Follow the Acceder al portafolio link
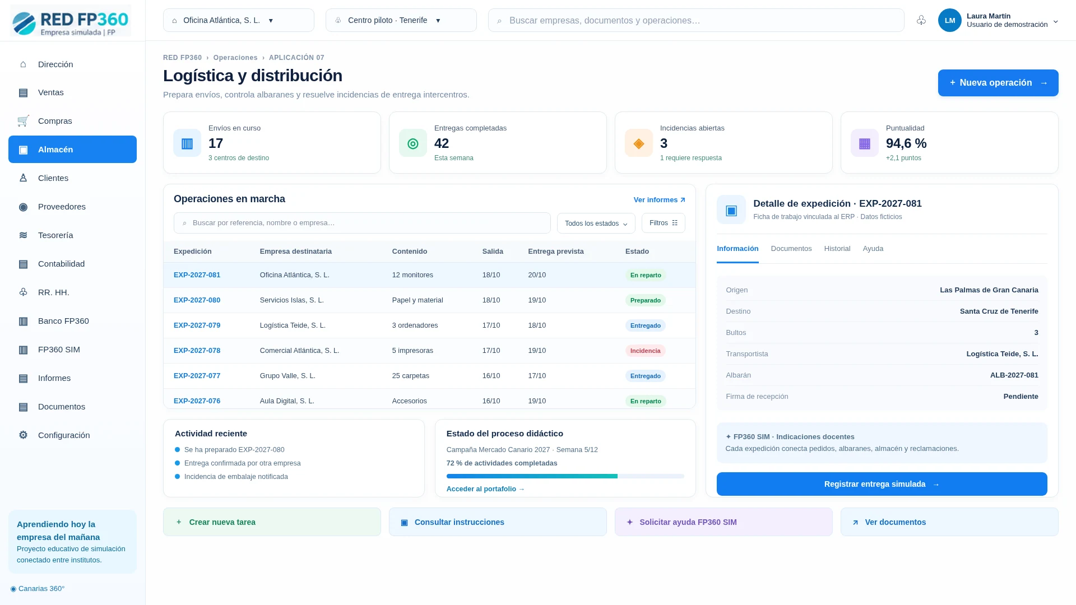The image size is (1076, 605). (485, 489)
